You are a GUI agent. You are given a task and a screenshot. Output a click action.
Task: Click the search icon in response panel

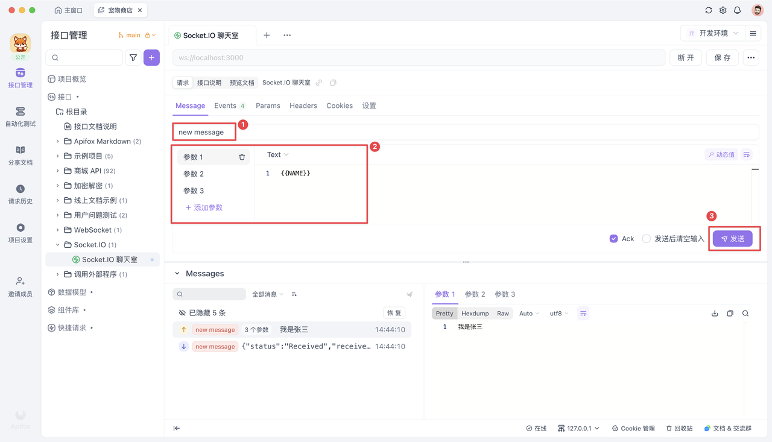click(745, 314)
